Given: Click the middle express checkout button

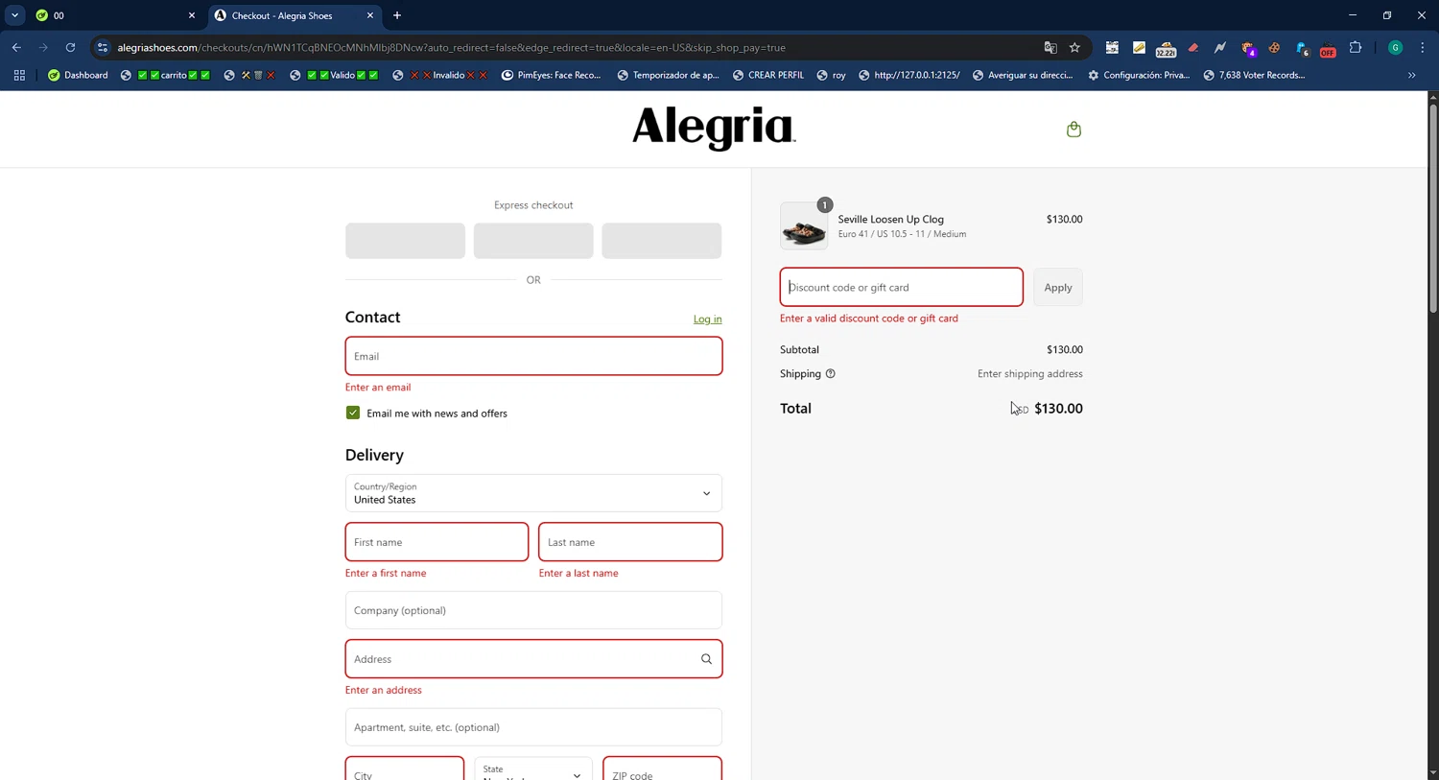Looking at the screenshot, I should [x=533, y=241].
